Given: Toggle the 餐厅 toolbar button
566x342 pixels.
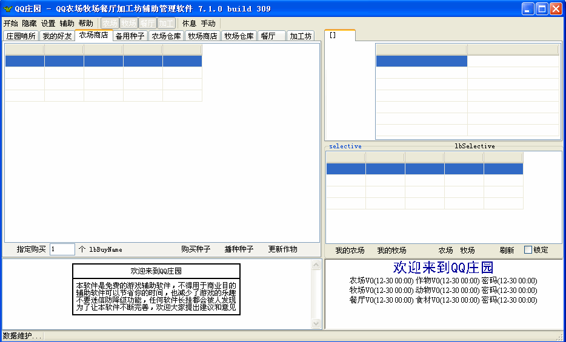Looking at the screenshot, I should coord(147,24).
